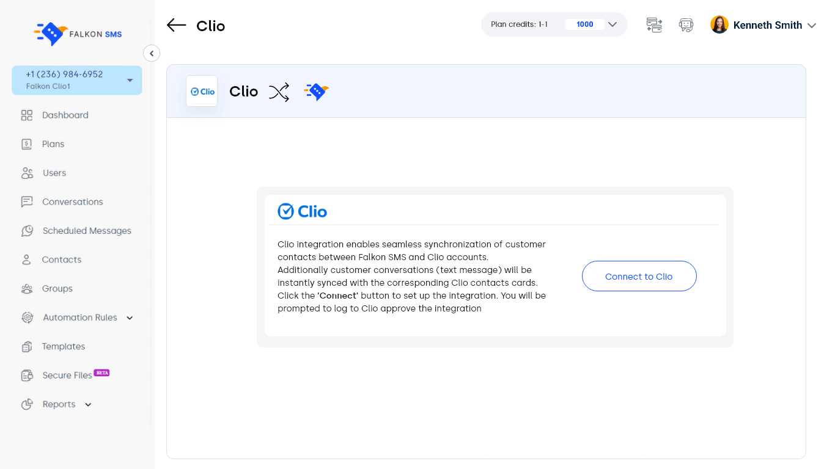Open Conversations
This screenshot has height=469, width=835.
[x=73, y=202]
